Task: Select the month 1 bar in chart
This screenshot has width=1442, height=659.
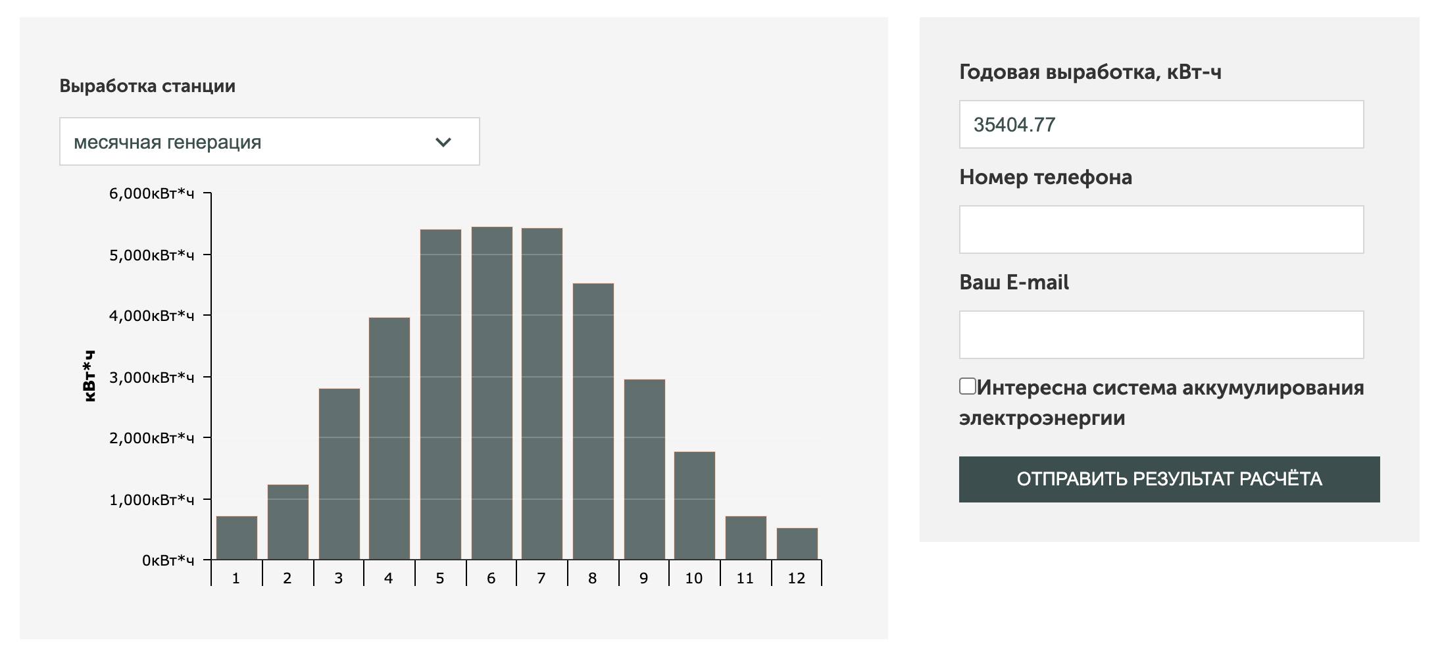Action: tap(237, 538)
